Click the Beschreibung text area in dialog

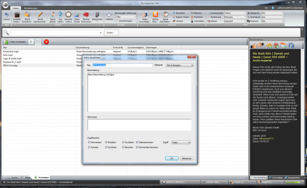point(139,93)
